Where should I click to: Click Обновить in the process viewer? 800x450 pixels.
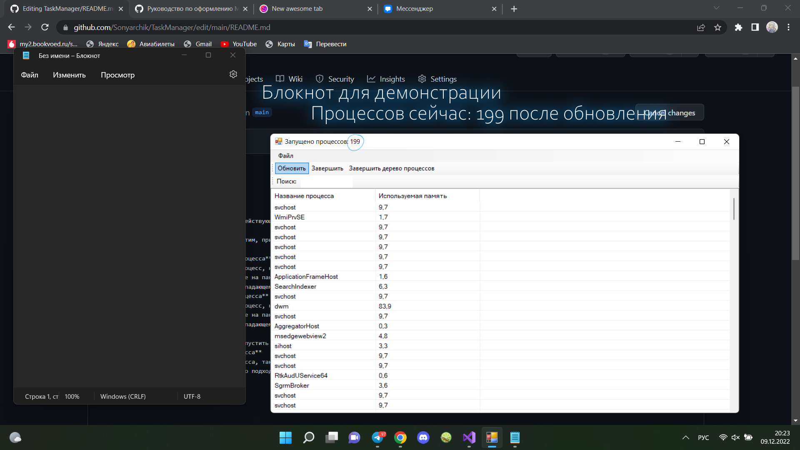(x=291, y=168)
